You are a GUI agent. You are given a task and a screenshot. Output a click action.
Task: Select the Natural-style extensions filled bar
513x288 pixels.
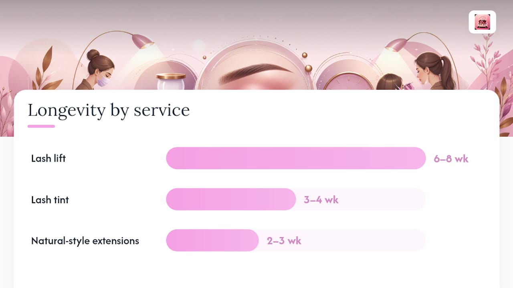pyautogui.click(x=212, y=240)
